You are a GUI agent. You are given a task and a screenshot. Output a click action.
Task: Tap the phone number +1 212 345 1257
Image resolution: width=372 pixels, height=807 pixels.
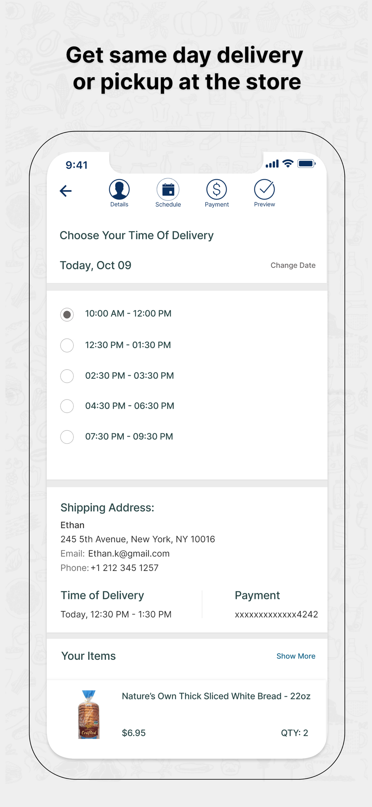tap(124, 568)
